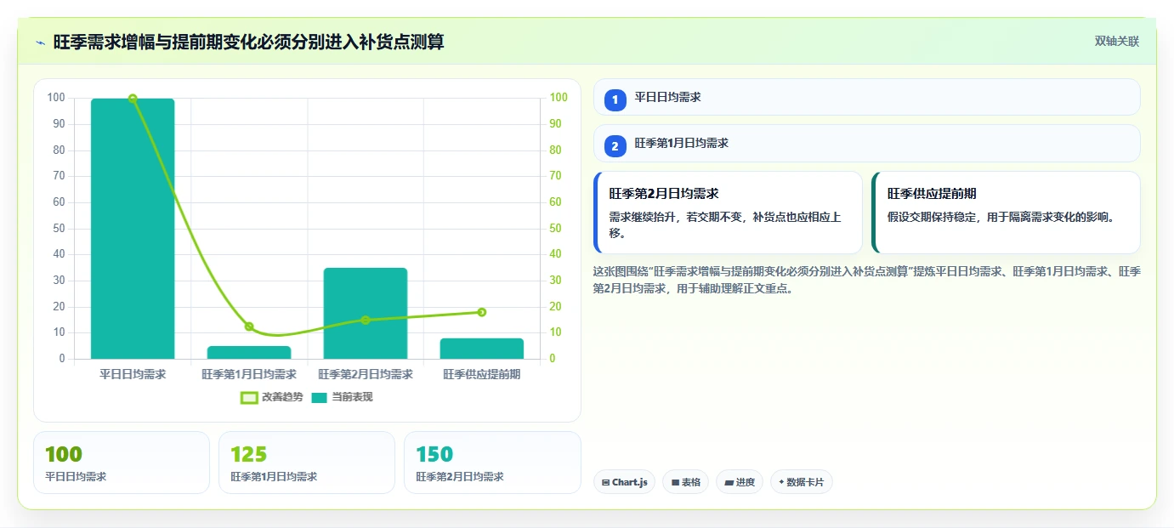Click the x-axis label 旺季第1月日均需求
Image resolution: width=1174 pixels, height=528 pixels.
click(x=249, y=374)
